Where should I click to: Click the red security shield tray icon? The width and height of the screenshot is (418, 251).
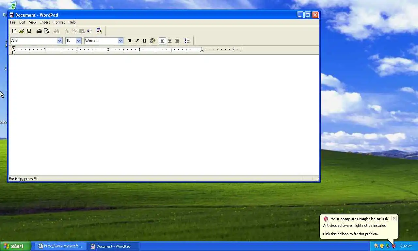tap(394, 246)
